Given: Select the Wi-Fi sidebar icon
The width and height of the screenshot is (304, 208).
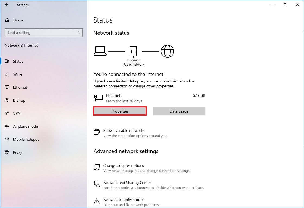Looking at the screenshot, I should [7, 74].
